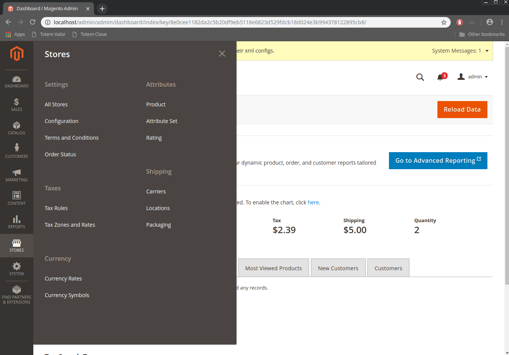509x355 pixels.
Task: Close the Stores menu panel
Action: click(222, 54)
